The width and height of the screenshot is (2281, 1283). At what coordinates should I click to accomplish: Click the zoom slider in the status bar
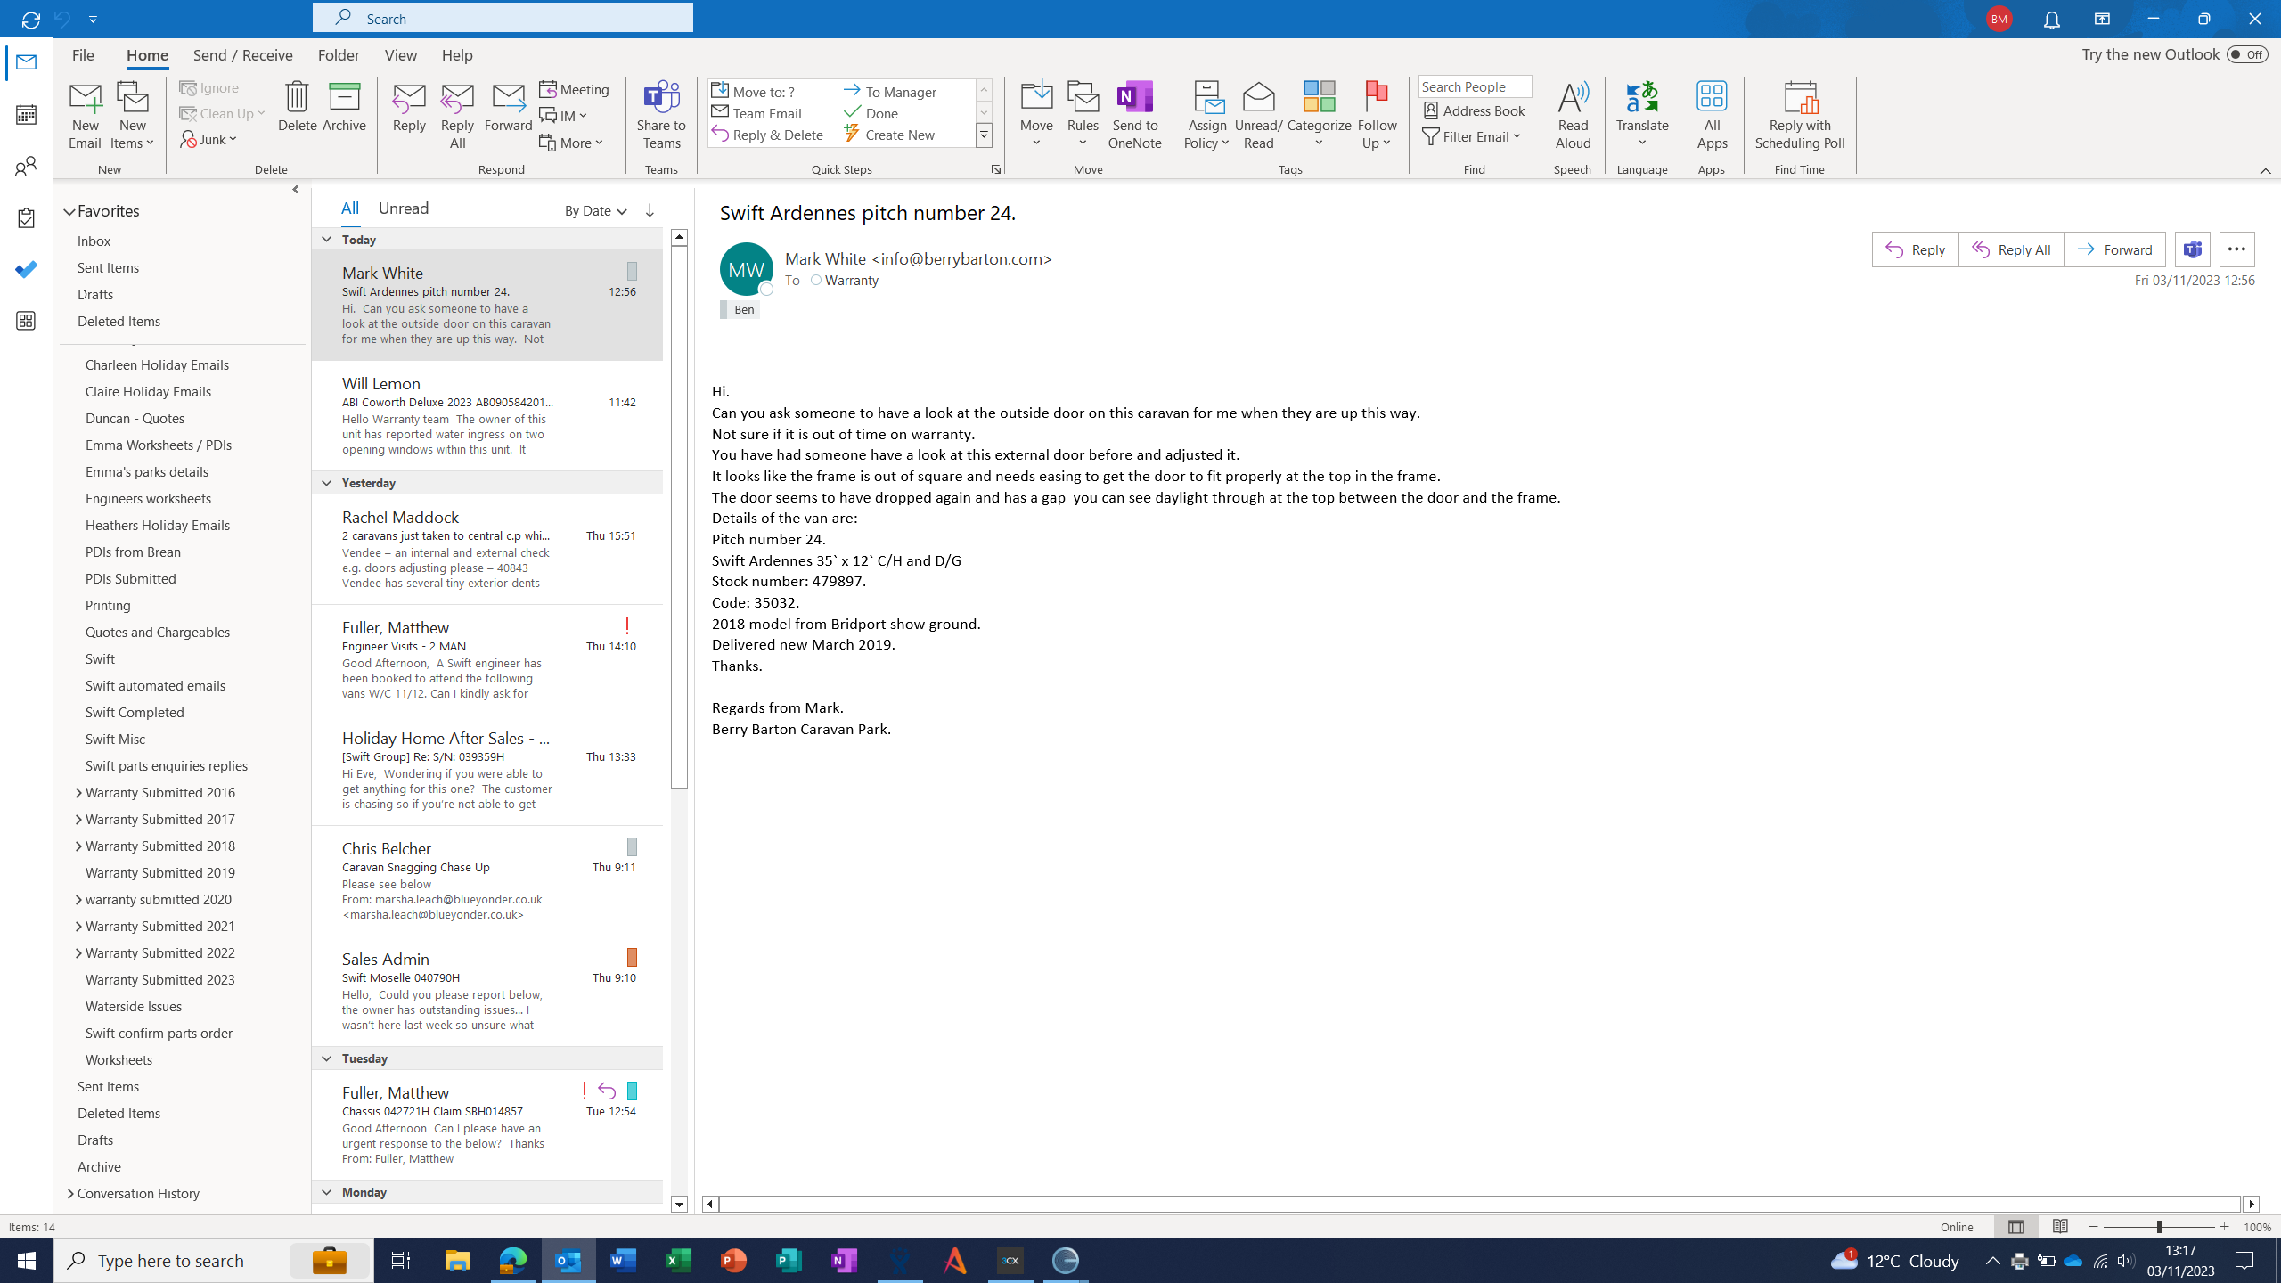[2159, 1227]
